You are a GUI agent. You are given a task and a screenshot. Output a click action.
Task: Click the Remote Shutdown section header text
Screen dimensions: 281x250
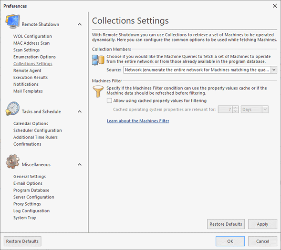point(41,24)
